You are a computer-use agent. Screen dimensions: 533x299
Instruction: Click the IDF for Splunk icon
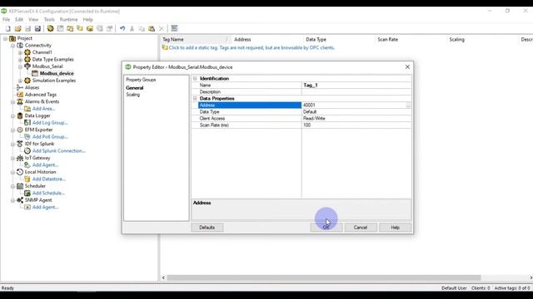pyautogui.click(x=20, y=144)
